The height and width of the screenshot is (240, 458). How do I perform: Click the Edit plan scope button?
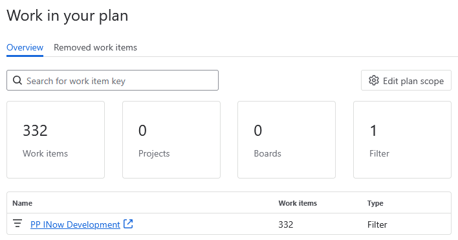point(406,80)
